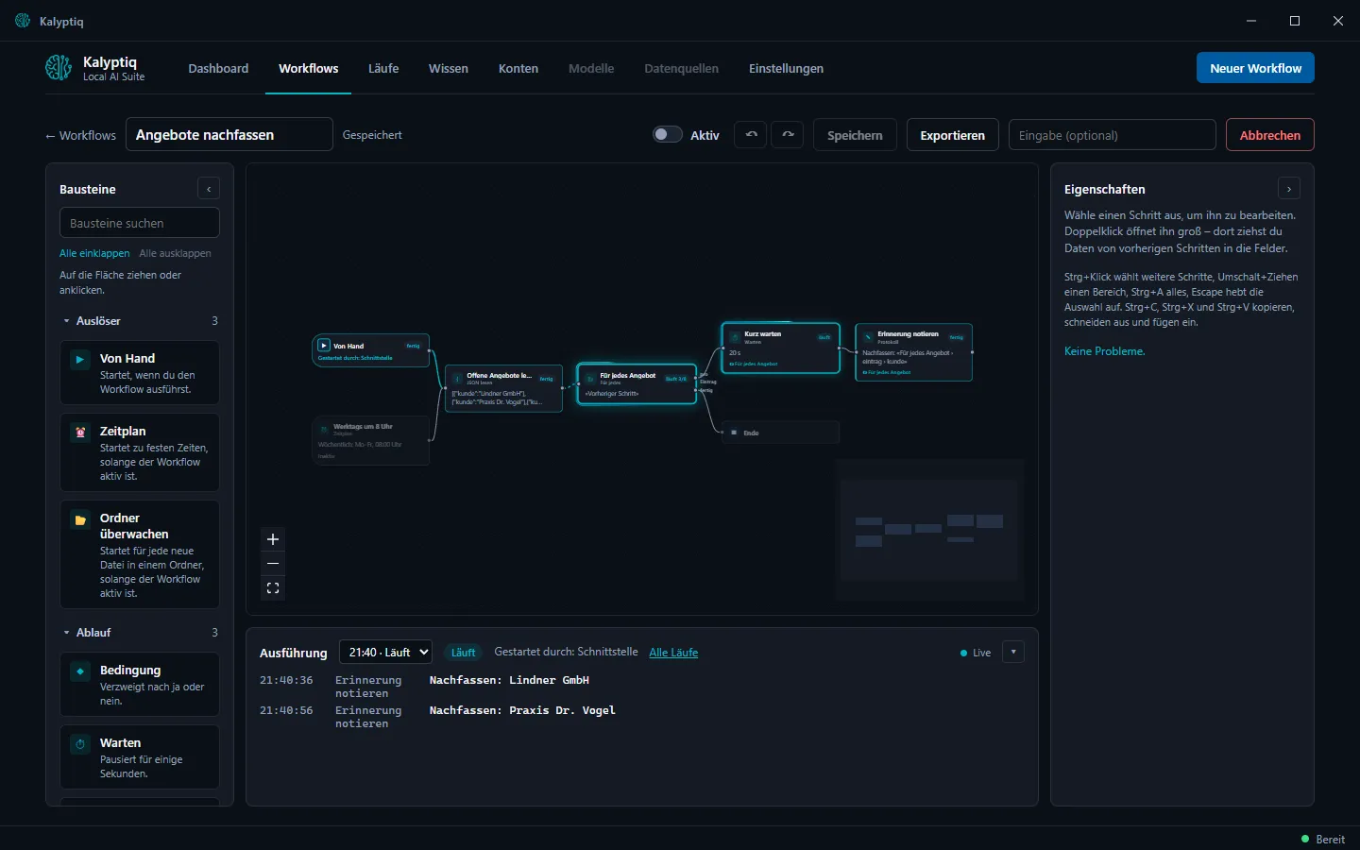Toggle the Aktiv workflow switch
The width and height of the screenshot is (1360, 850).
(x=667, y=135)
